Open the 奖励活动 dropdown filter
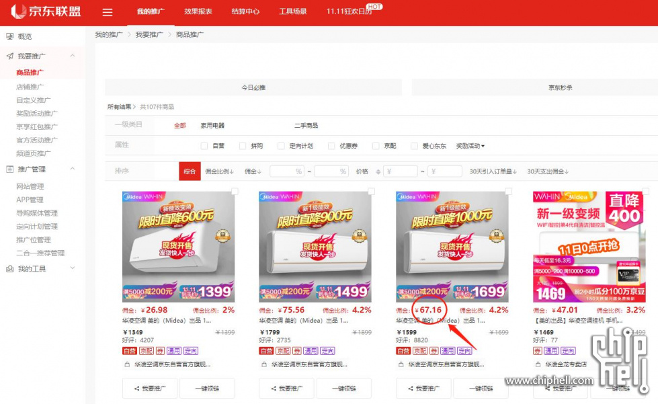Image resolution: width=658 pixels, height=404 pixels. (470, 146)
